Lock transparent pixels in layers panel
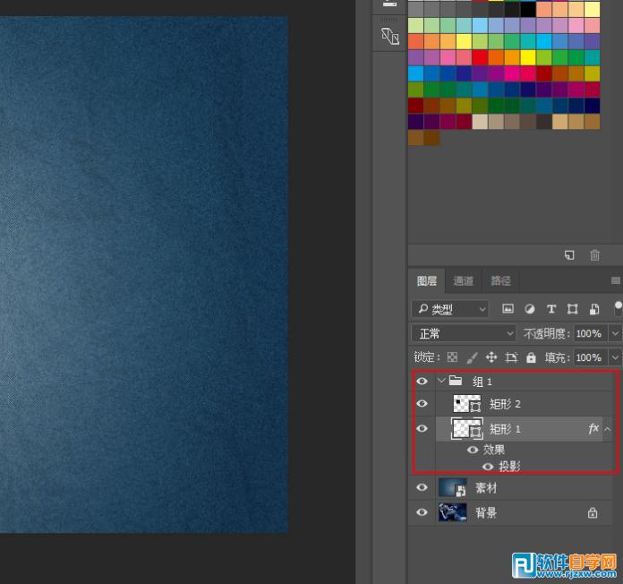623x584 pixels. [452, 357]
